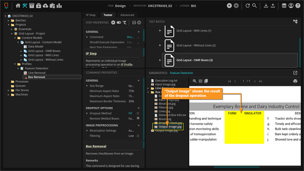
Task: Select Output Image.jpg in diagnostics list
Action: tap(170, 127)
